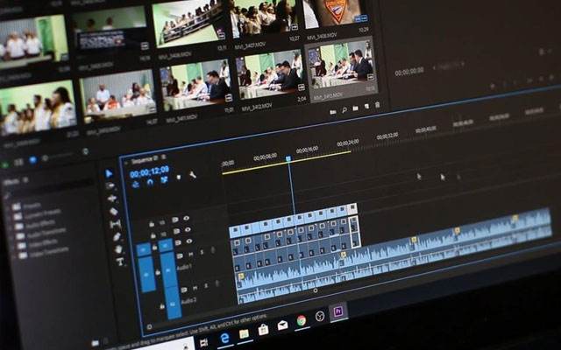Image resolution: width=561 pixels, height=350 pixels.
Task: Click the Sequence 01 timeline tab
Action: pos(145,160)
